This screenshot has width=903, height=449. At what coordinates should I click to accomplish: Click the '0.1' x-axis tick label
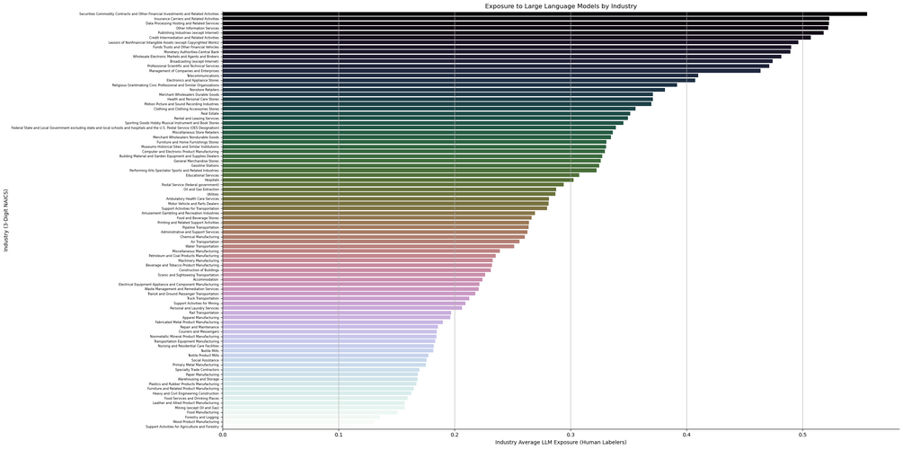[x=339, y=434]
